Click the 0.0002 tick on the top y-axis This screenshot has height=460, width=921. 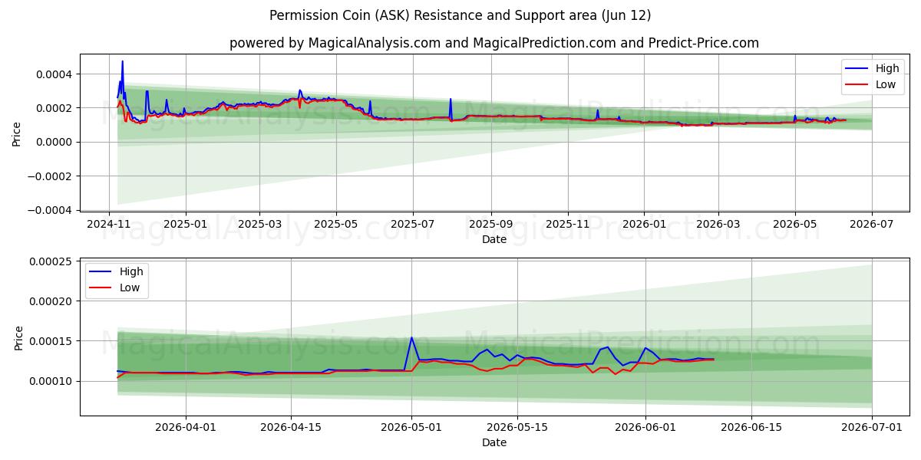coord(54,108)
